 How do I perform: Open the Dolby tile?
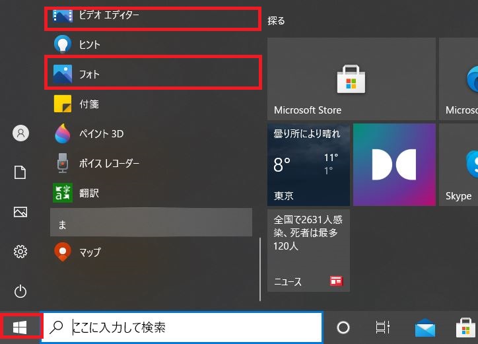coord(394,164)
